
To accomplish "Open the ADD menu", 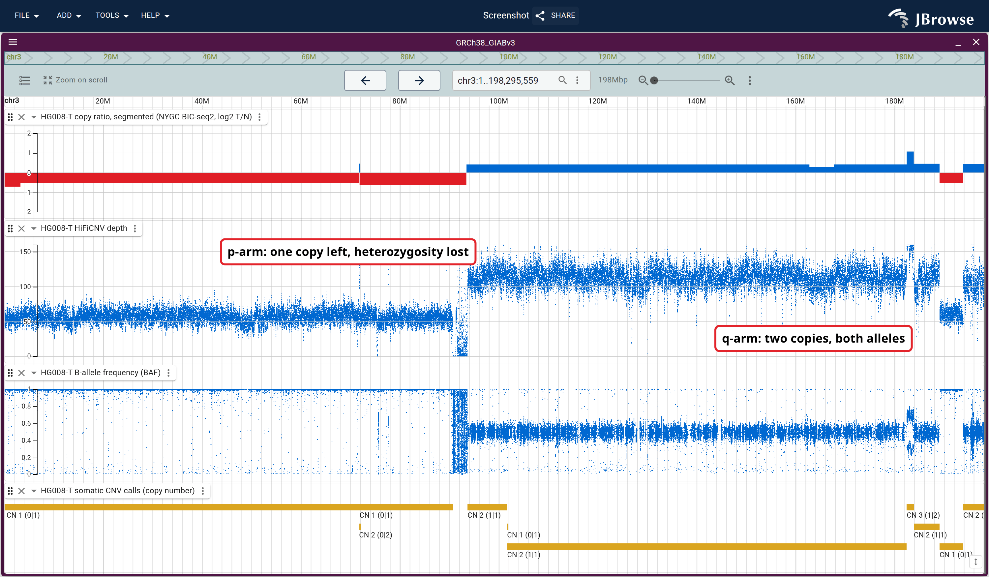I will pos(69,15).
